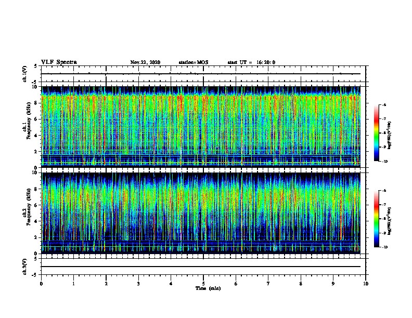Click the "7" tick label on the time axis
412x318 pixels.
268,284
